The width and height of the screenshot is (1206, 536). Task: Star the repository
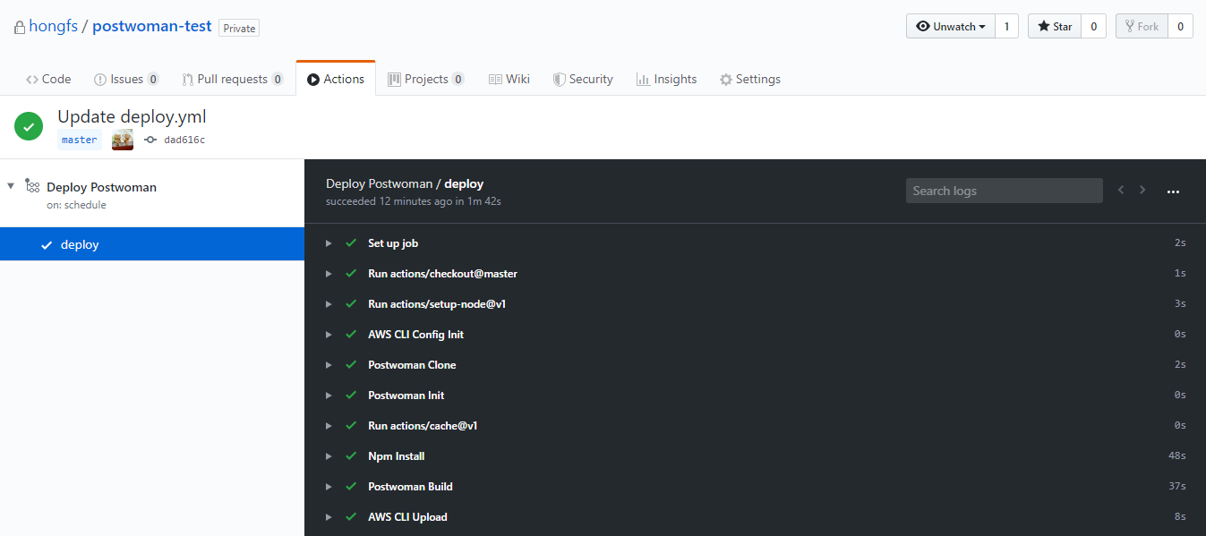pyautogui.click(x=1054, y=27)
